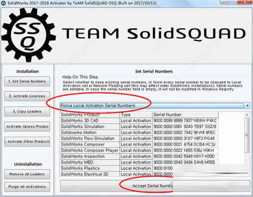Click Local Activation type for SolidWorks MBD
This screenshot has width=253, height=197.
tap(136, 162)
